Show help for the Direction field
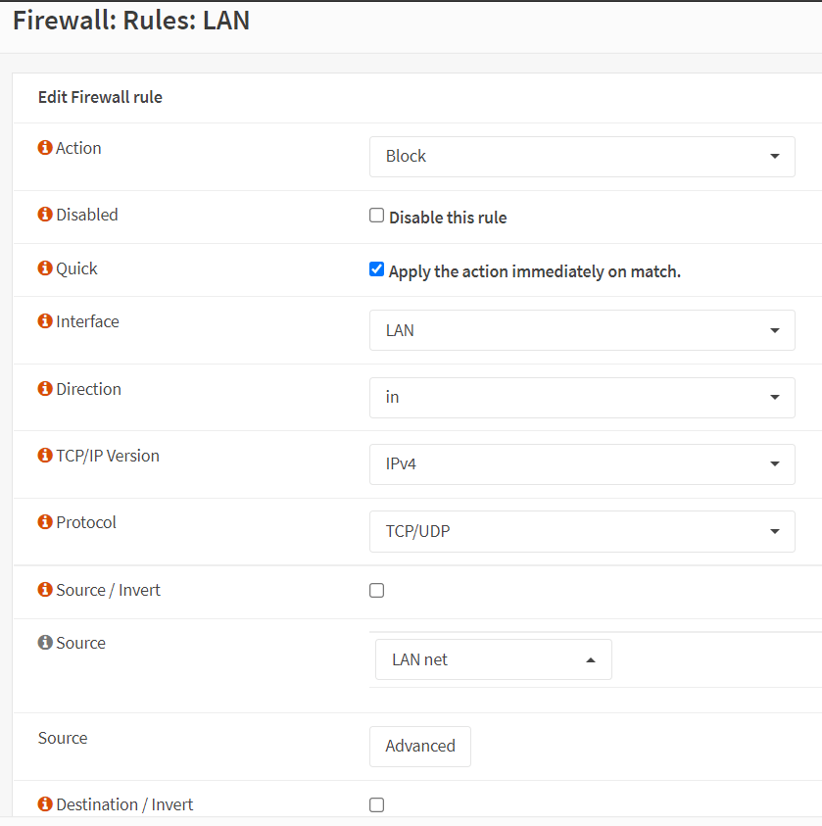The width and height of the screenshot is (822, 826). pyautogui.click(x=45, y=389)
